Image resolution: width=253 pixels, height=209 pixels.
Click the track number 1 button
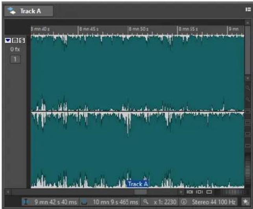click(15, 59)
